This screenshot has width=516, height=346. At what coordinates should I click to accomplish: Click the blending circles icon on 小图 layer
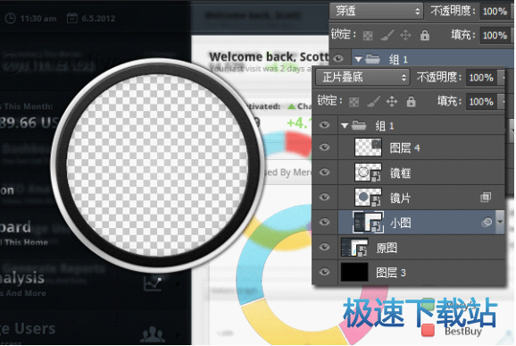[x=487, y=222]
